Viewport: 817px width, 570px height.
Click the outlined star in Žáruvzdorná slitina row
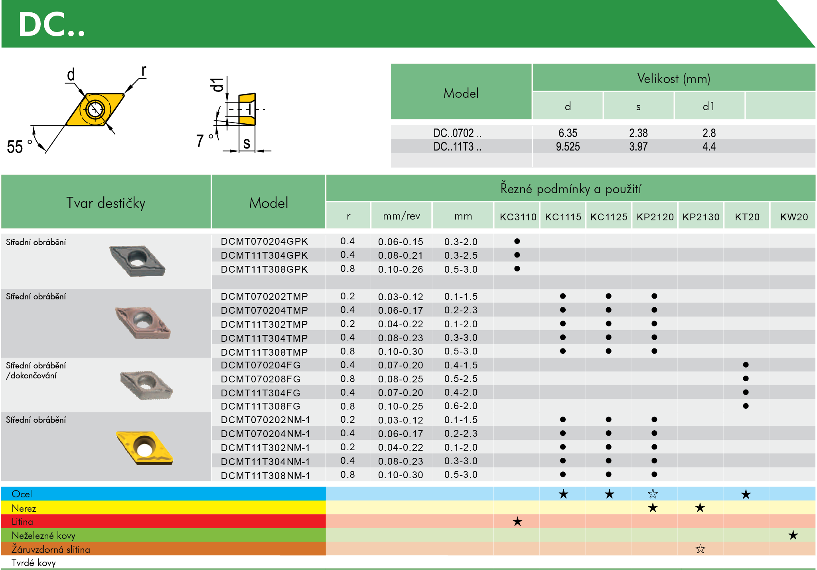click(700, 549)
